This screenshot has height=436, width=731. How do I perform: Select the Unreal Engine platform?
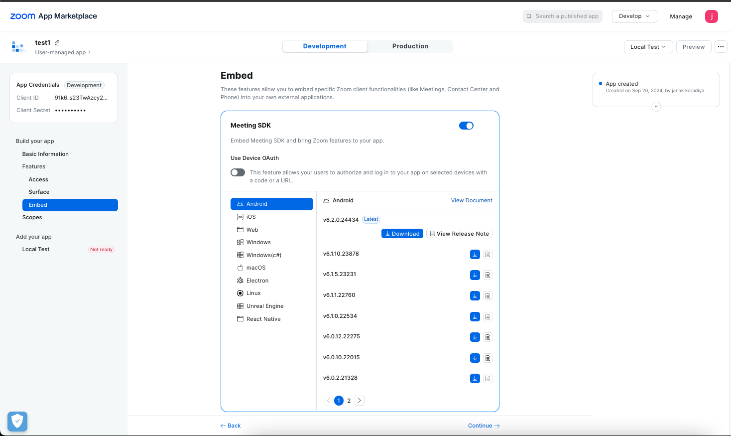point(272,306)
